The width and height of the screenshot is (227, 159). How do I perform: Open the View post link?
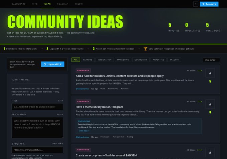(x=84, y=131)
